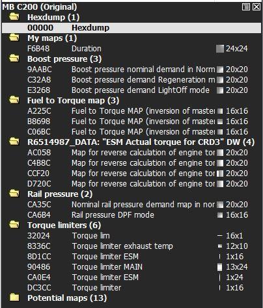Click the preview thumbnail of map C06BC
The height and width of the screenshot is (308, 263).
[220, 132]
